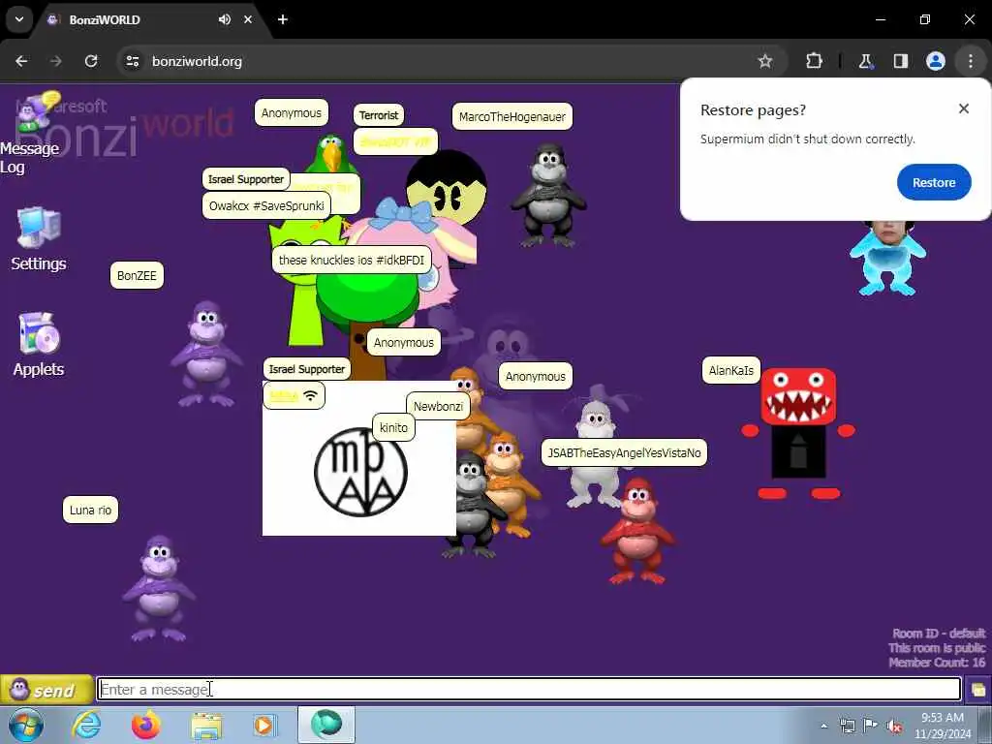
Task: Open the browser three-dot menu
Action: pyautogui.click(x=971, y=61)
